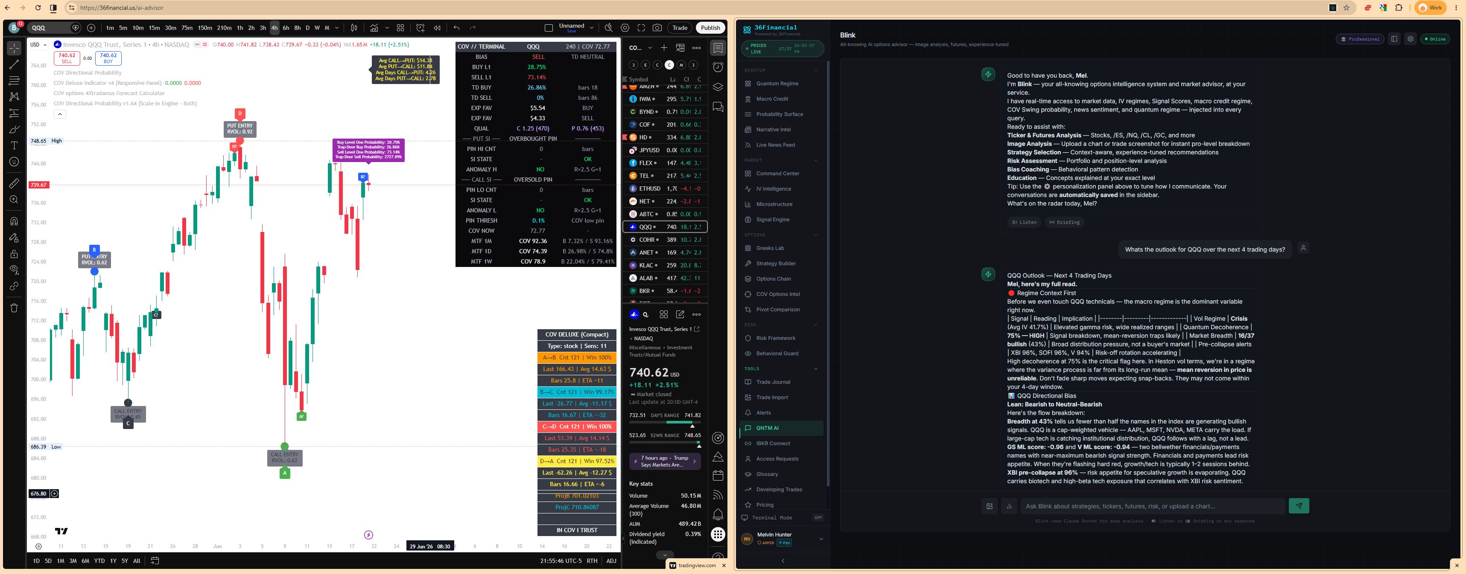Open the Blink personalization gear
1466x574 pixels.
click(x=1410, y=39)
